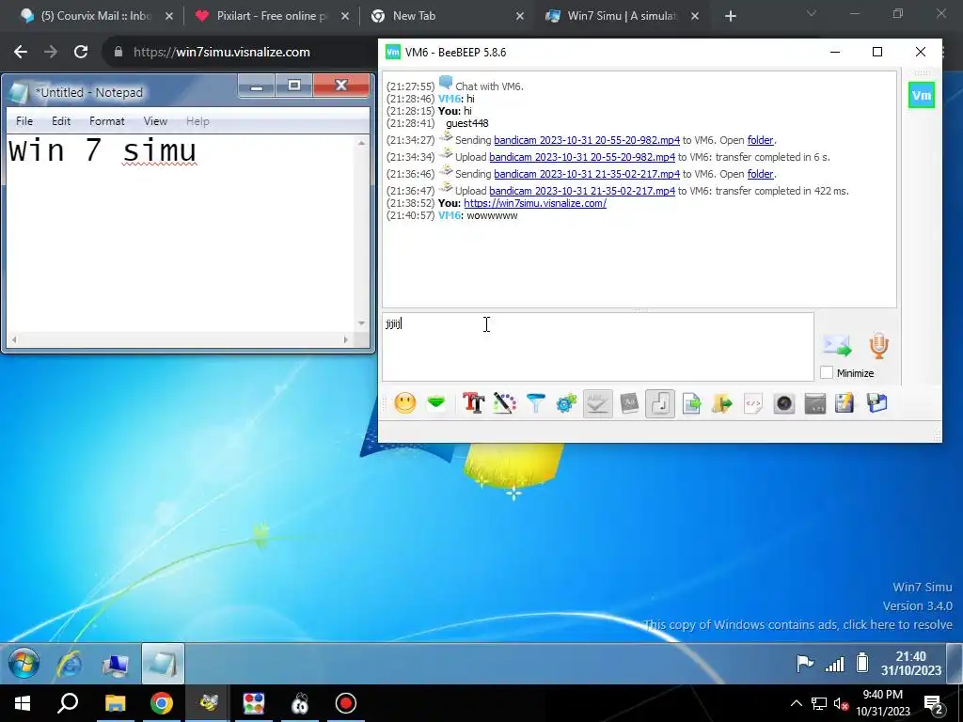Open the Windows 10 Start button
Screen dimensions: 963x722
click(23, 703)
